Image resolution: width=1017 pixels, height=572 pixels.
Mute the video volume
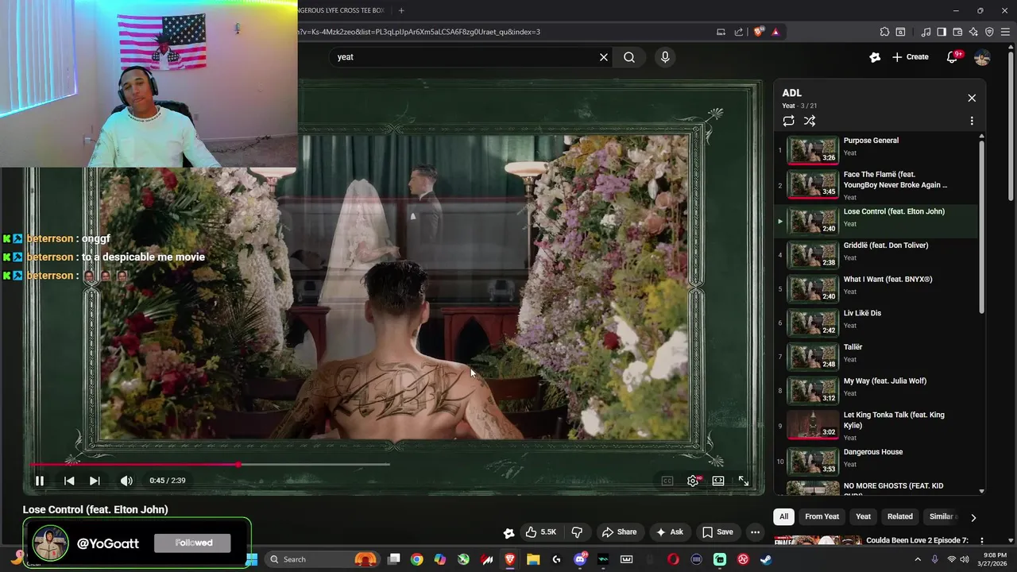[x=126, y=481]
